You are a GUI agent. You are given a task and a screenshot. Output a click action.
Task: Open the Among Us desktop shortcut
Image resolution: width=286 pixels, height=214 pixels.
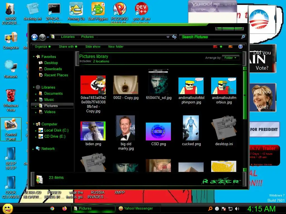pyautogui.click(x=76, y=11)
